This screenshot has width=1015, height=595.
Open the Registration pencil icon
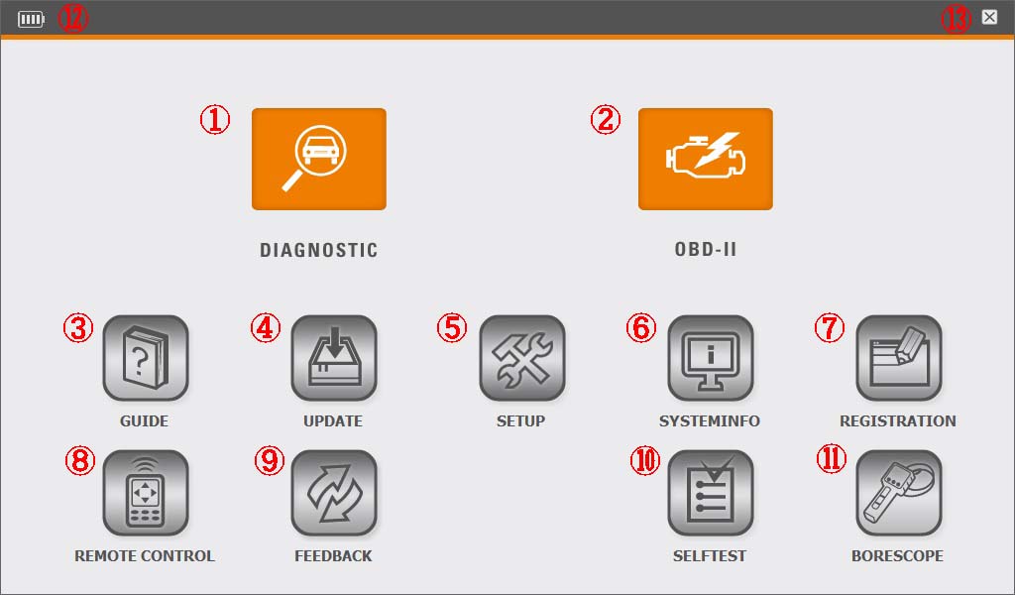(x=899, y=358)
